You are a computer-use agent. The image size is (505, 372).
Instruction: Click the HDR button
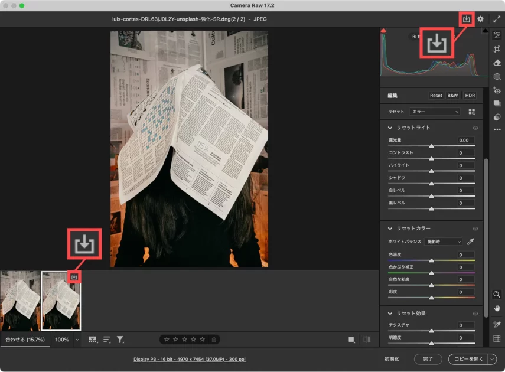click(x=470, y=96)
